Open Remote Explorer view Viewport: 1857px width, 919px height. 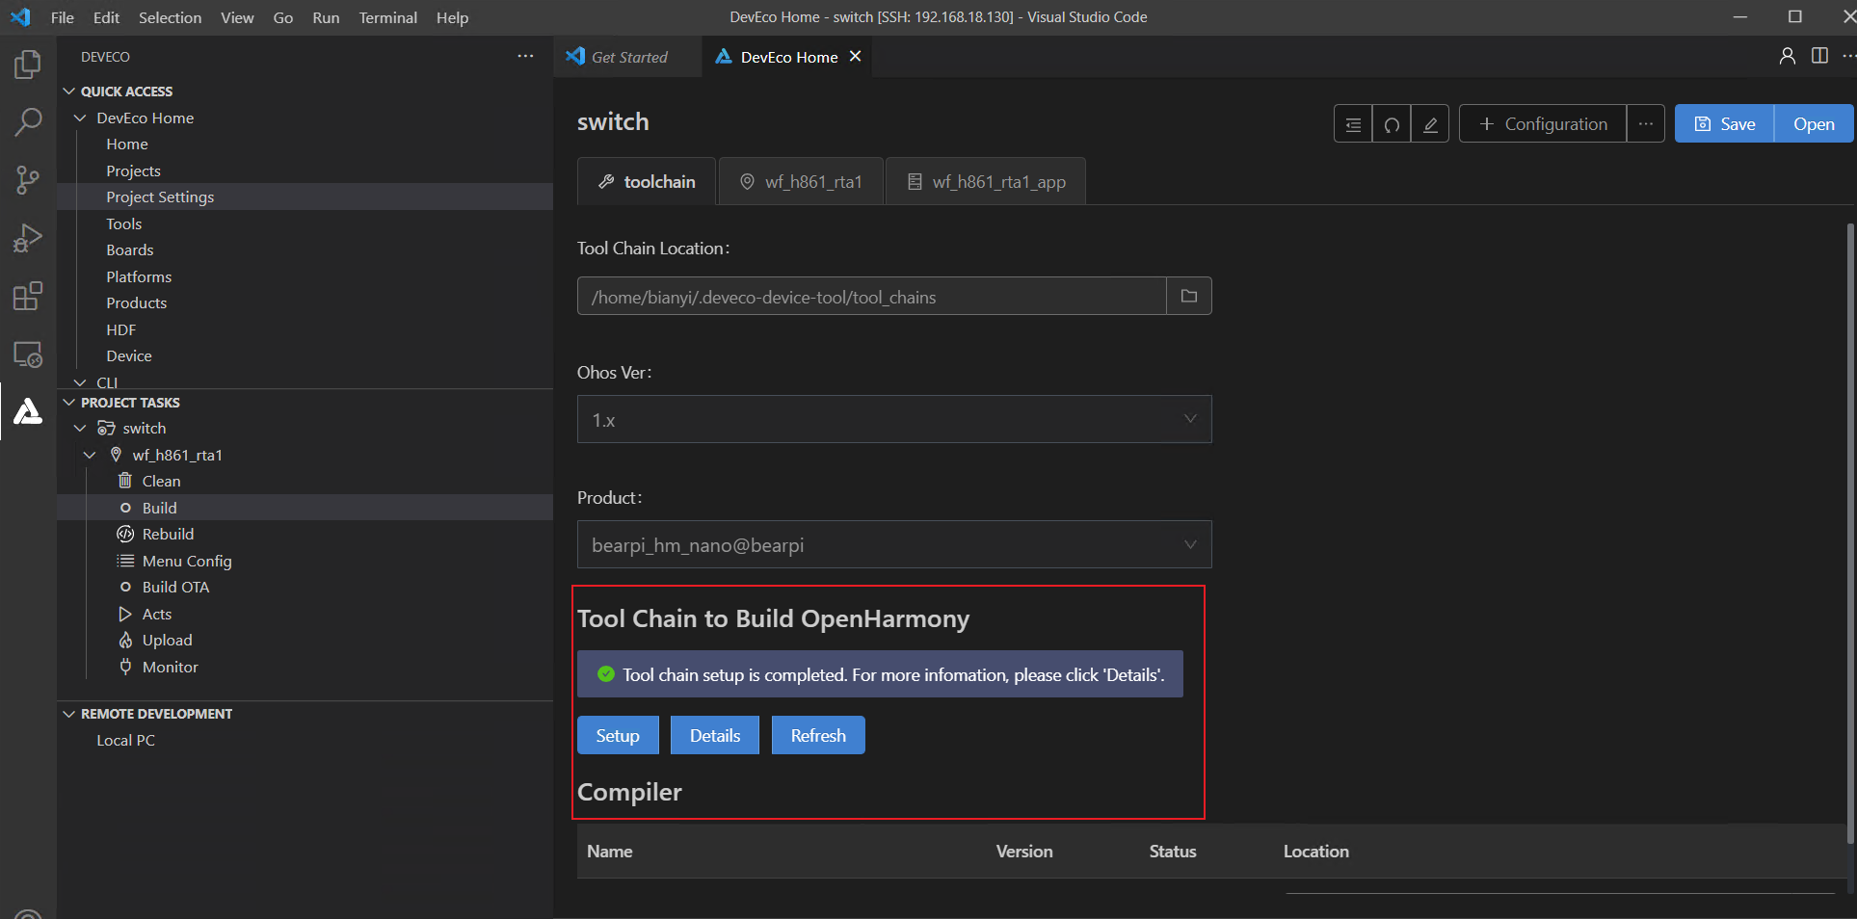pos(28,354)
